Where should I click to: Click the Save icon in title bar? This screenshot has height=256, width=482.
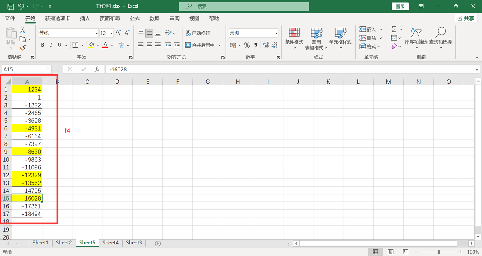pos(10,6)
